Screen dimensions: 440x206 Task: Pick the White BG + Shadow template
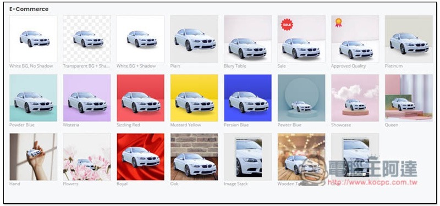140,39
